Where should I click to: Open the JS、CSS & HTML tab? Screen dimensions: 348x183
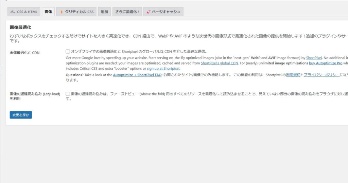[x=24, y=12]
